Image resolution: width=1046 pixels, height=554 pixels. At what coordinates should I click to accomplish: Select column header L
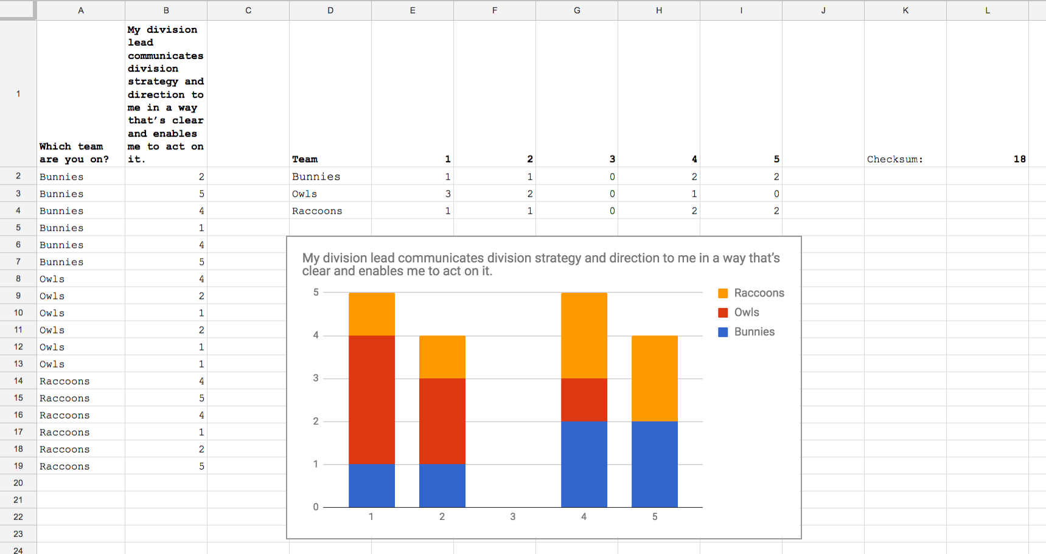tap(987, 10)
